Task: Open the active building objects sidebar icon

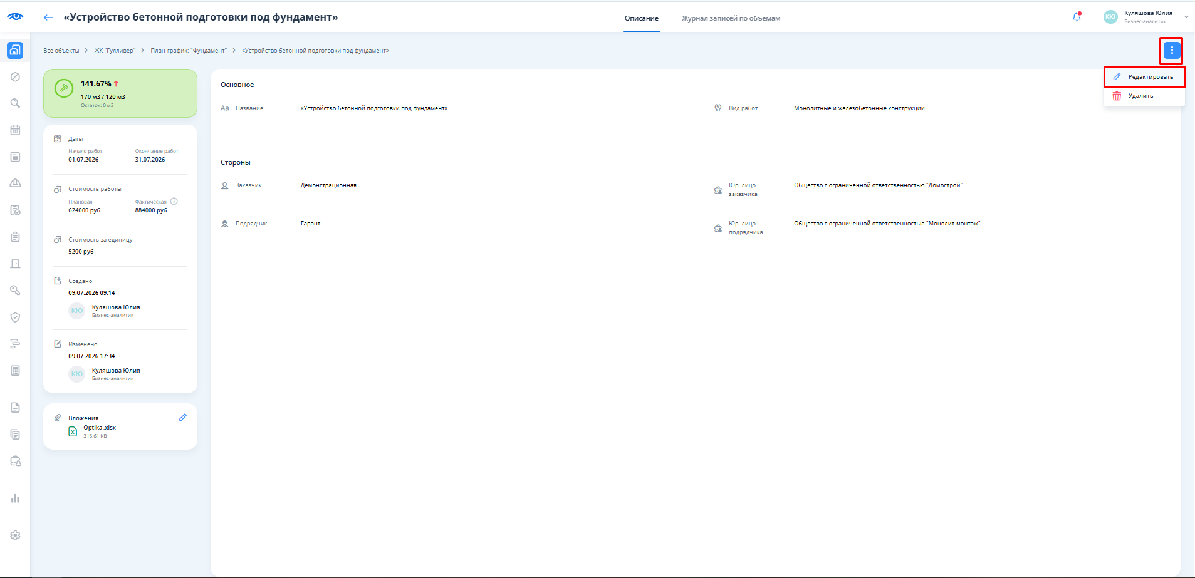Action: pyautogui.click(x=15, y=50)
